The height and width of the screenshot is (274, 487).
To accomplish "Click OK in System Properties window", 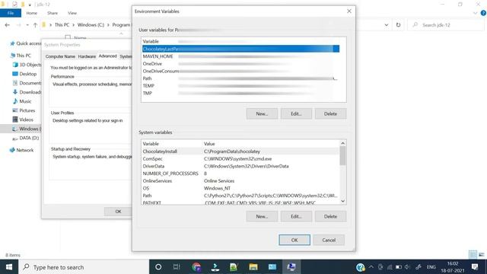I will coord(119,212).
